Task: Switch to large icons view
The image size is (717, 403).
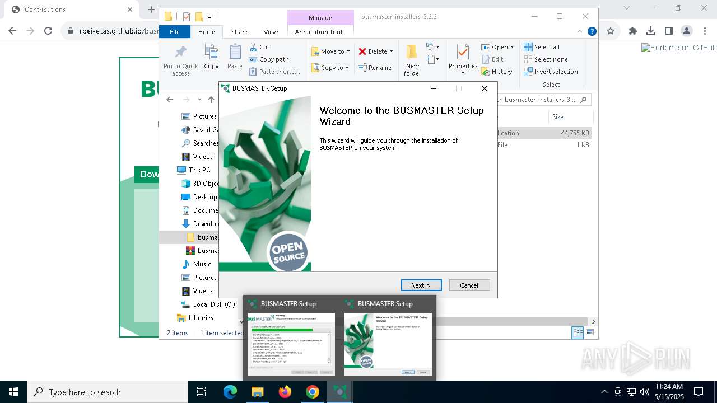Action: click(x=589, y=332)
